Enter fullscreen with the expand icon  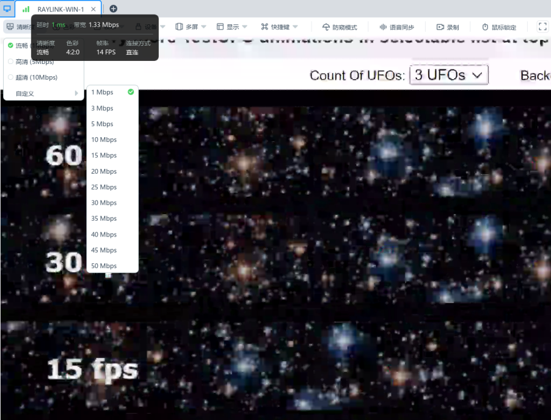(x=542, y=27)
